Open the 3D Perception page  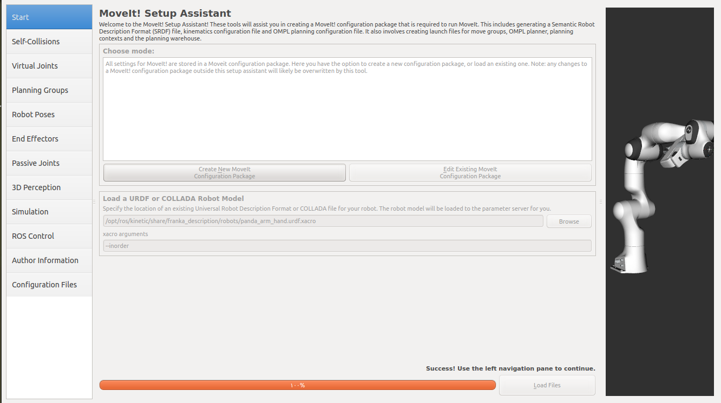point(49,187)
